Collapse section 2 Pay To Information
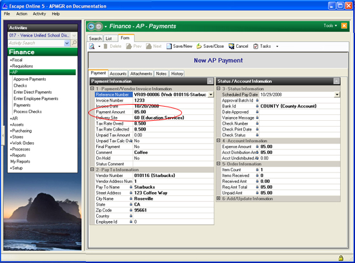The height and width of the screenshot is (263, 355). [x=92, y=169]
